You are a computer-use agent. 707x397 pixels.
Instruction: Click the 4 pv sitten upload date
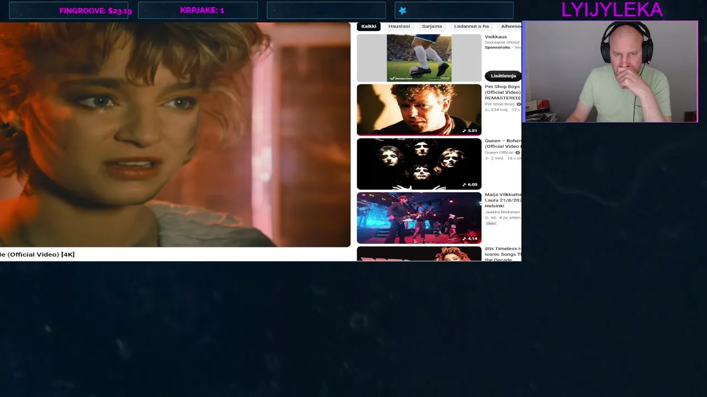coord(510,218)
